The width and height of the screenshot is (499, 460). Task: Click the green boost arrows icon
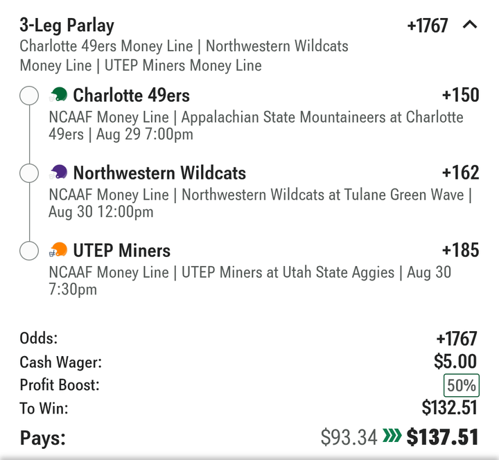[392, 436]
